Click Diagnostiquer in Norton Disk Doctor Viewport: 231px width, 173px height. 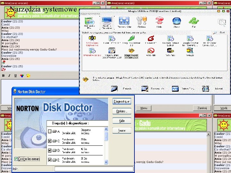point(122,102)
